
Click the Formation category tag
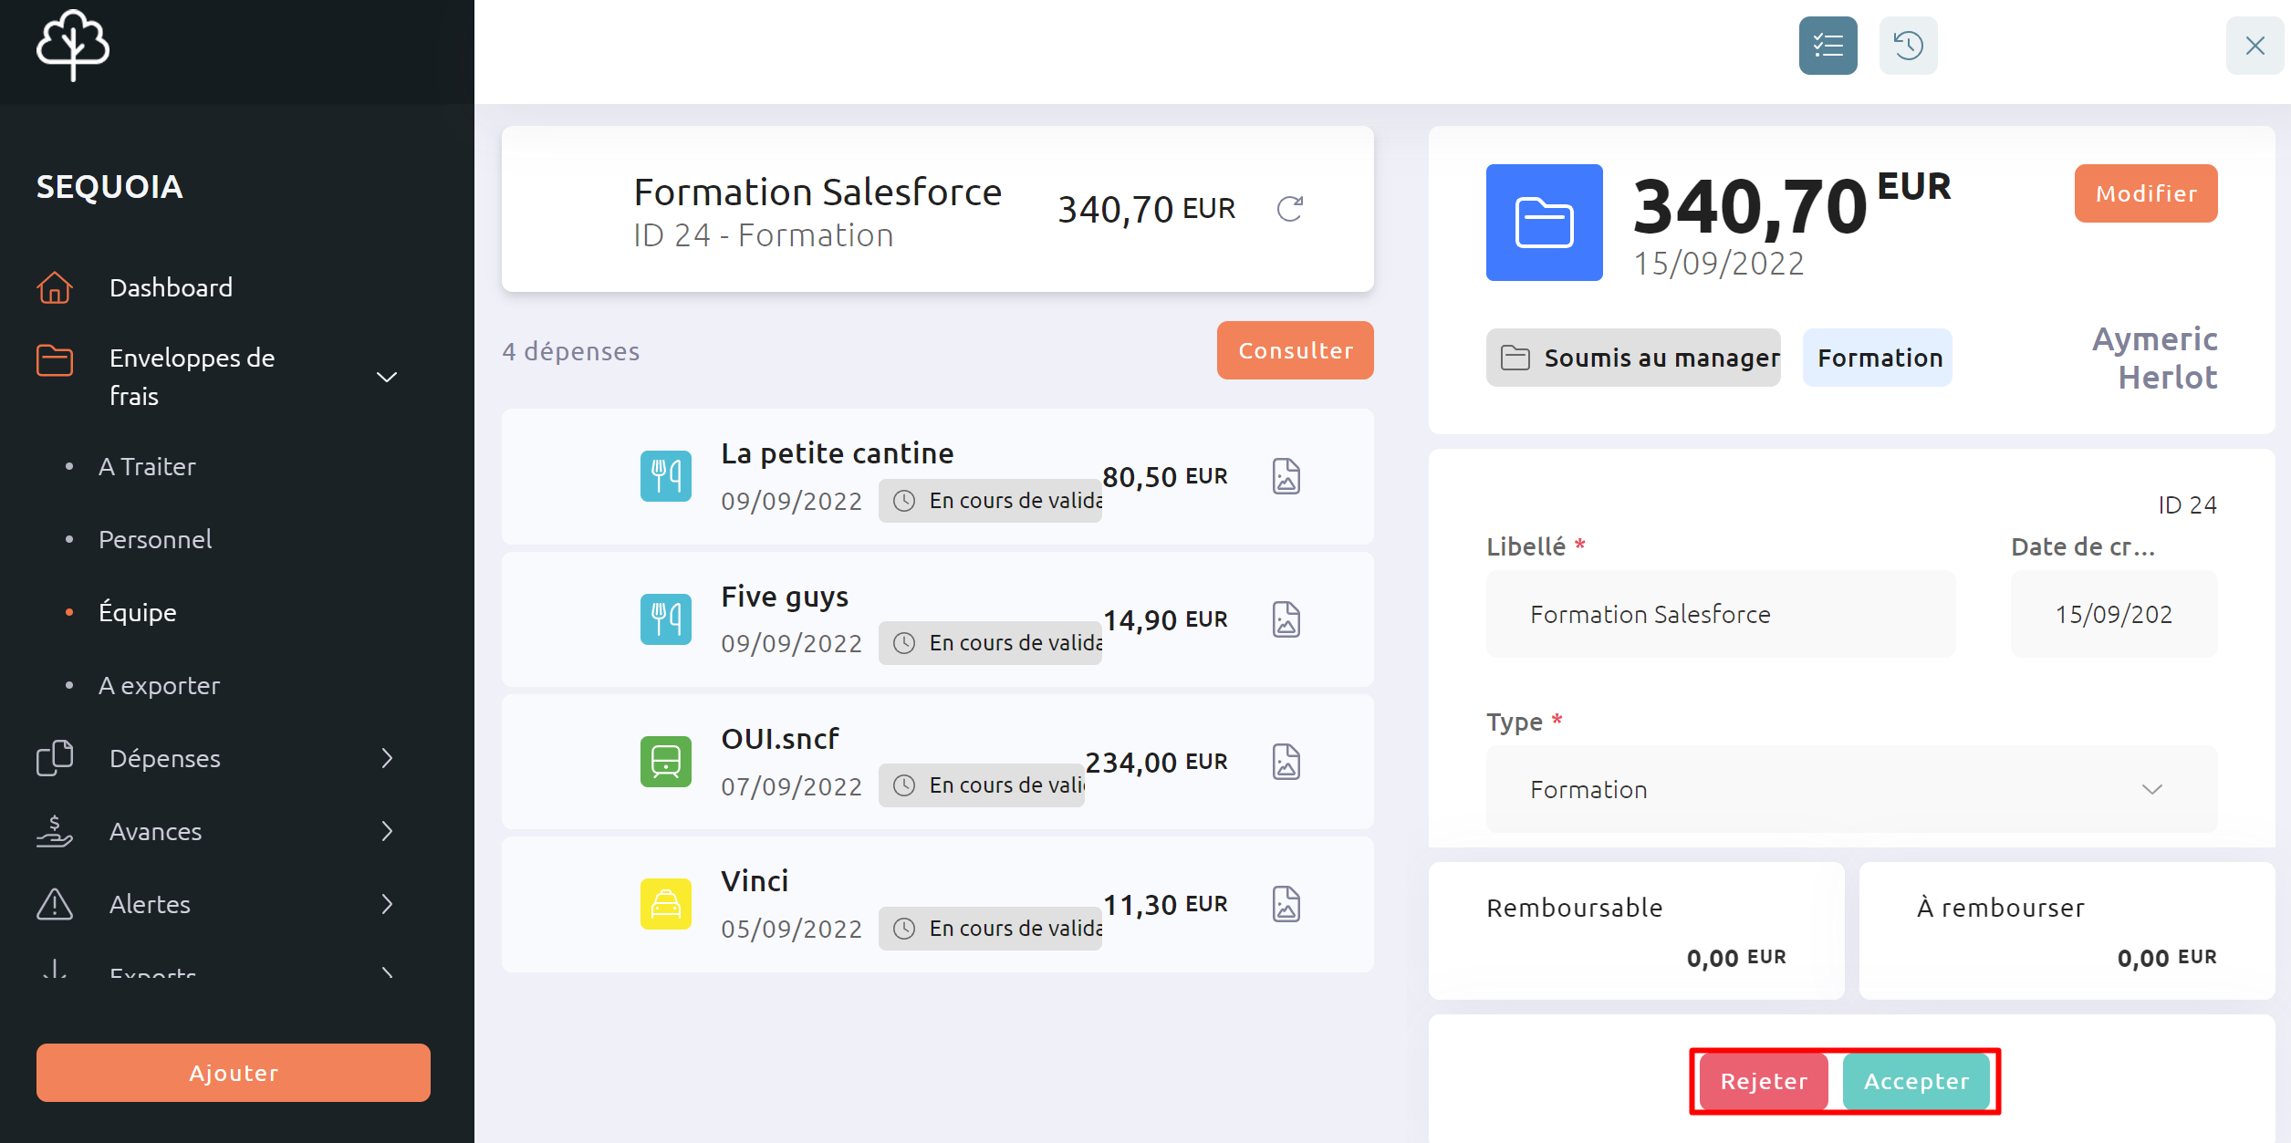click(x=1878, y=358)
